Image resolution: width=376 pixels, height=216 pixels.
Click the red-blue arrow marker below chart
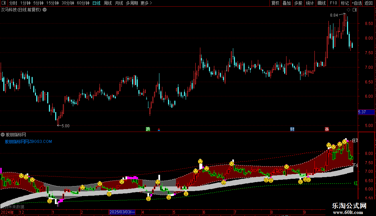159,130
